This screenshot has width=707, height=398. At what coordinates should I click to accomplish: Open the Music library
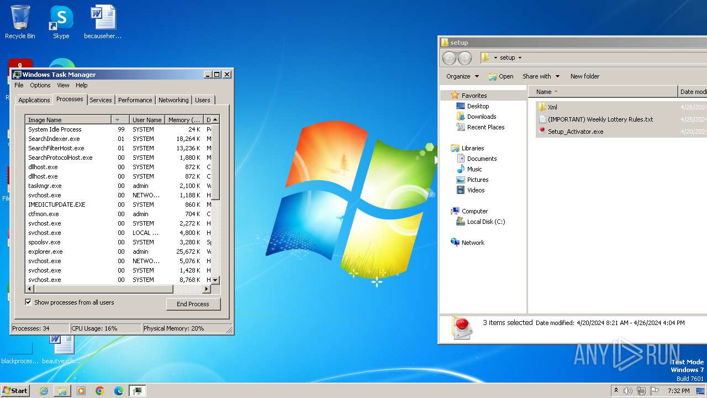coord(474,169)
